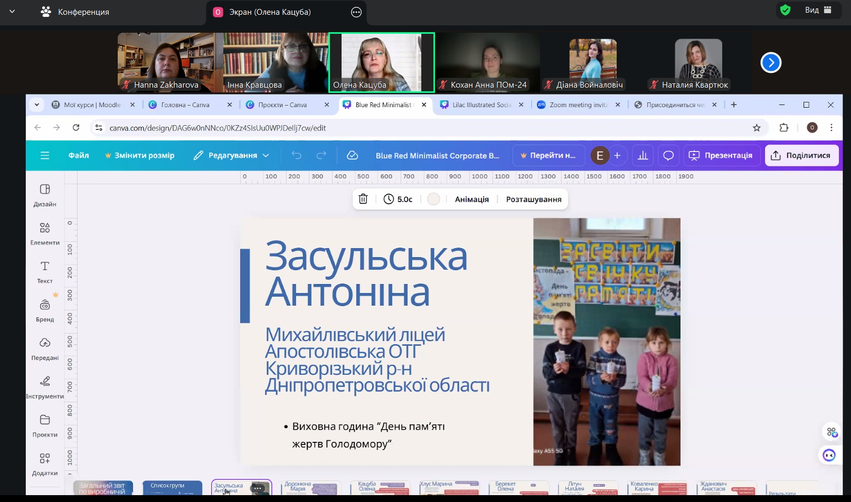Set page duration with 5.0с timer
Image resolution: width=851 pixels, height=502 pixels.
coord(398,199)
